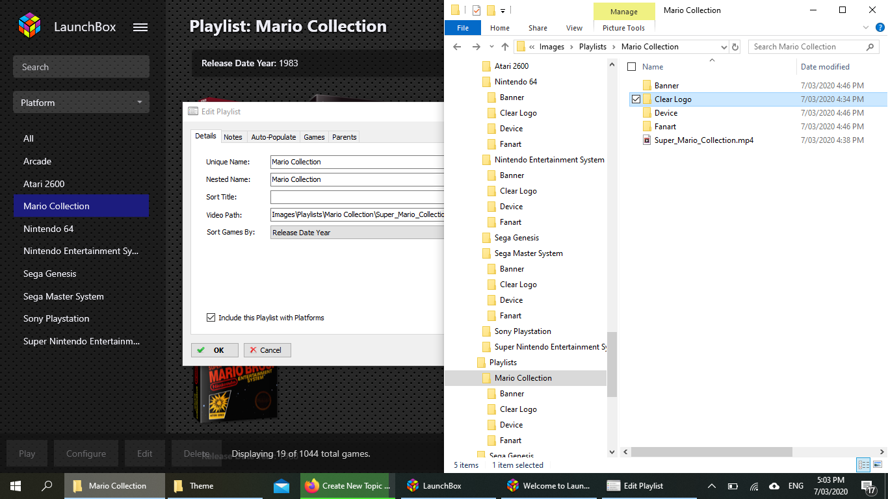Expand the Explorer ribbon chevron
The width and height of the screenshot is (888, 499).
[x=866, y=28]
